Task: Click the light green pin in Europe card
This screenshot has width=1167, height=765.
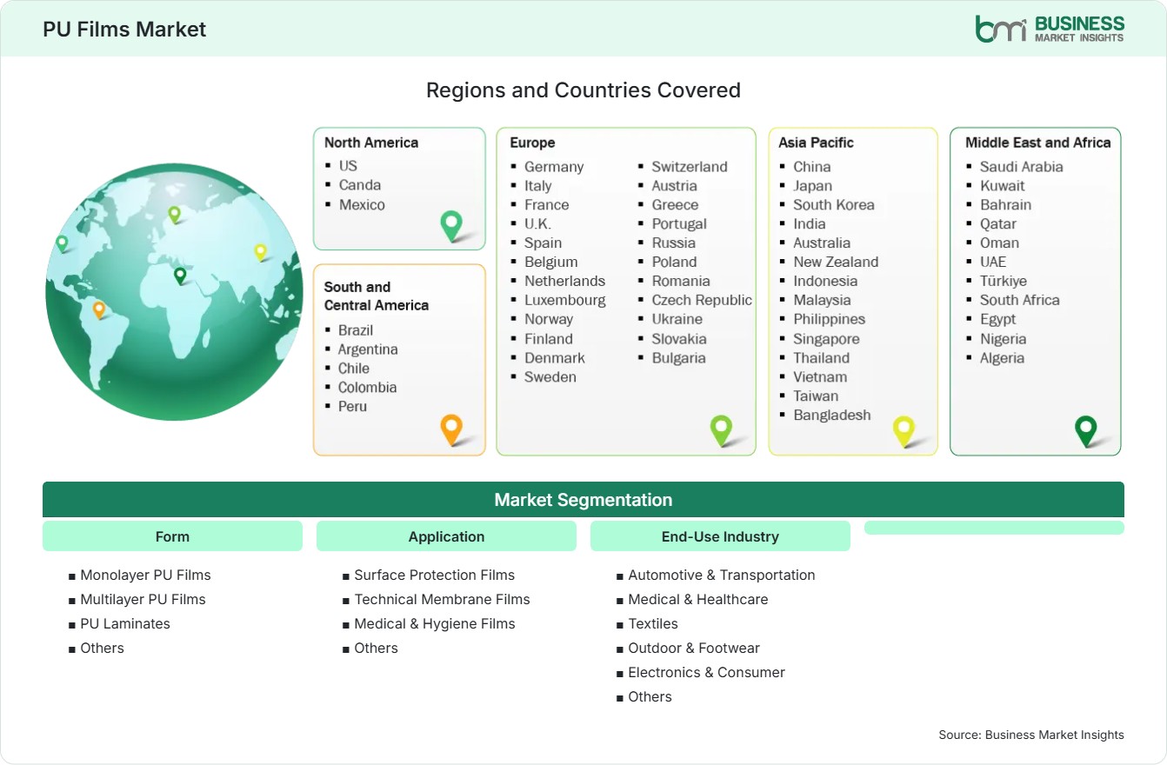Action: pos(721,429)
